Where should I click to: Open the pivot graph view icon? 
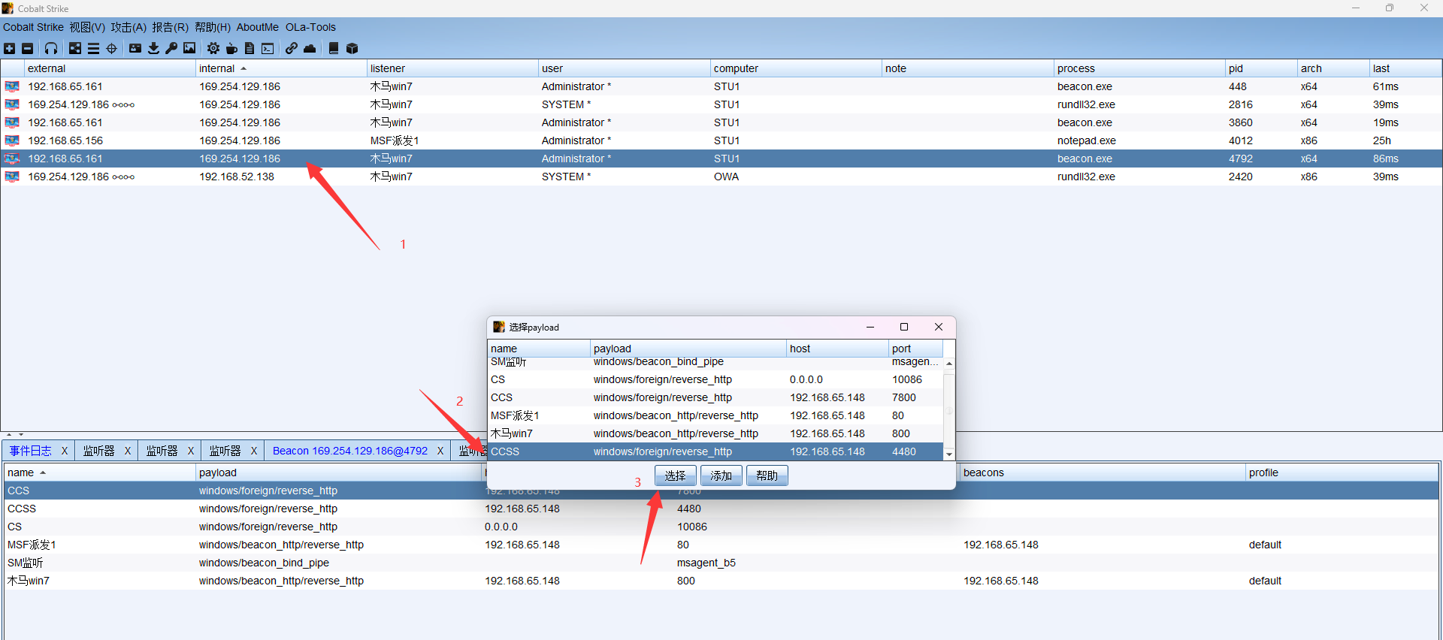(75, 49)
